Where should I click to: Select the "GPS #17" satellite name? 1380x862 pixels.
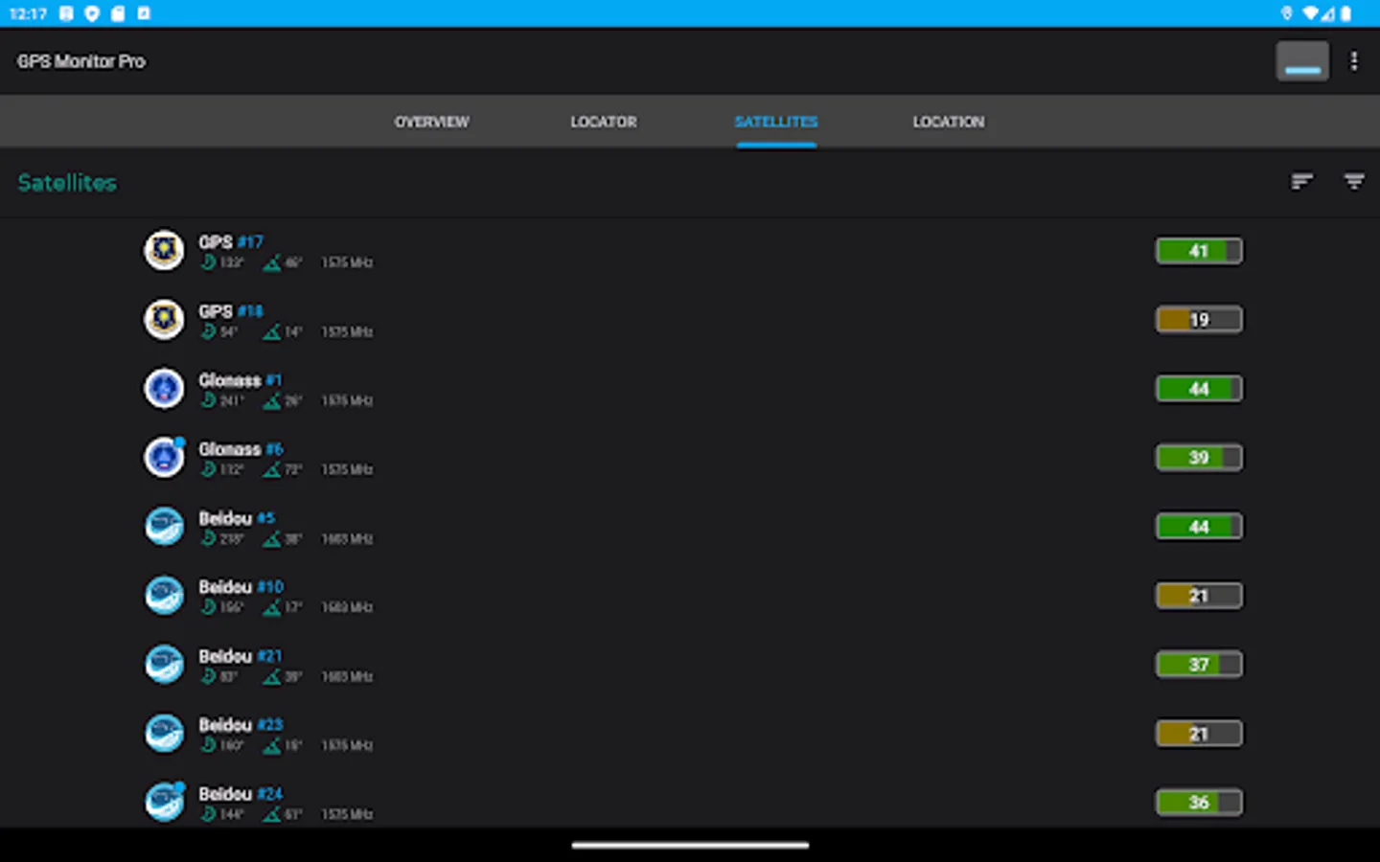(x=231, y=241)
